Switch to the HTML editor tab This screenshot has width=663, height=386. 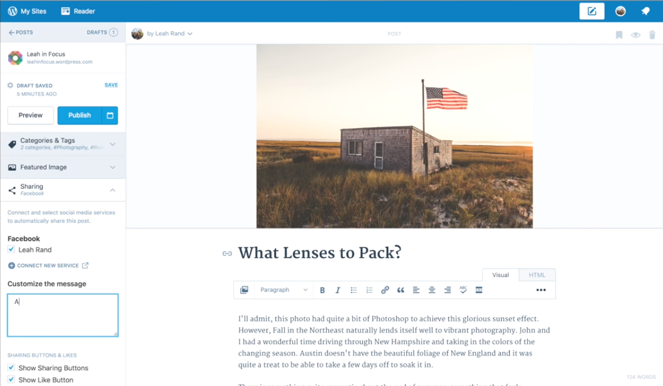point(537,275)
